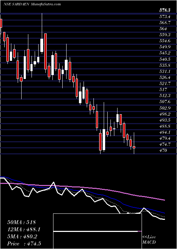This screenshot has width=177, height=249.
Task: Click the pink 50MA line at its right end
Action: coord(164,200)
